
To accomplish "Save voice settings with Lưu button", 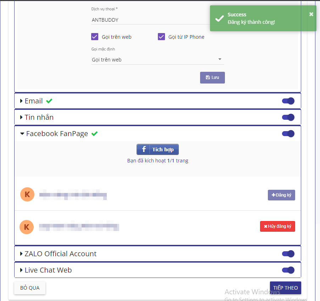I will tap(212, 77).
